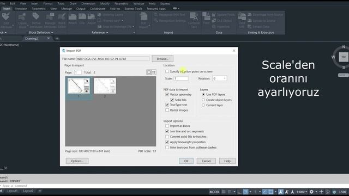Click OK in Import PDF dialog
This screenshot has width=349, height=196.
coord(186,161)
